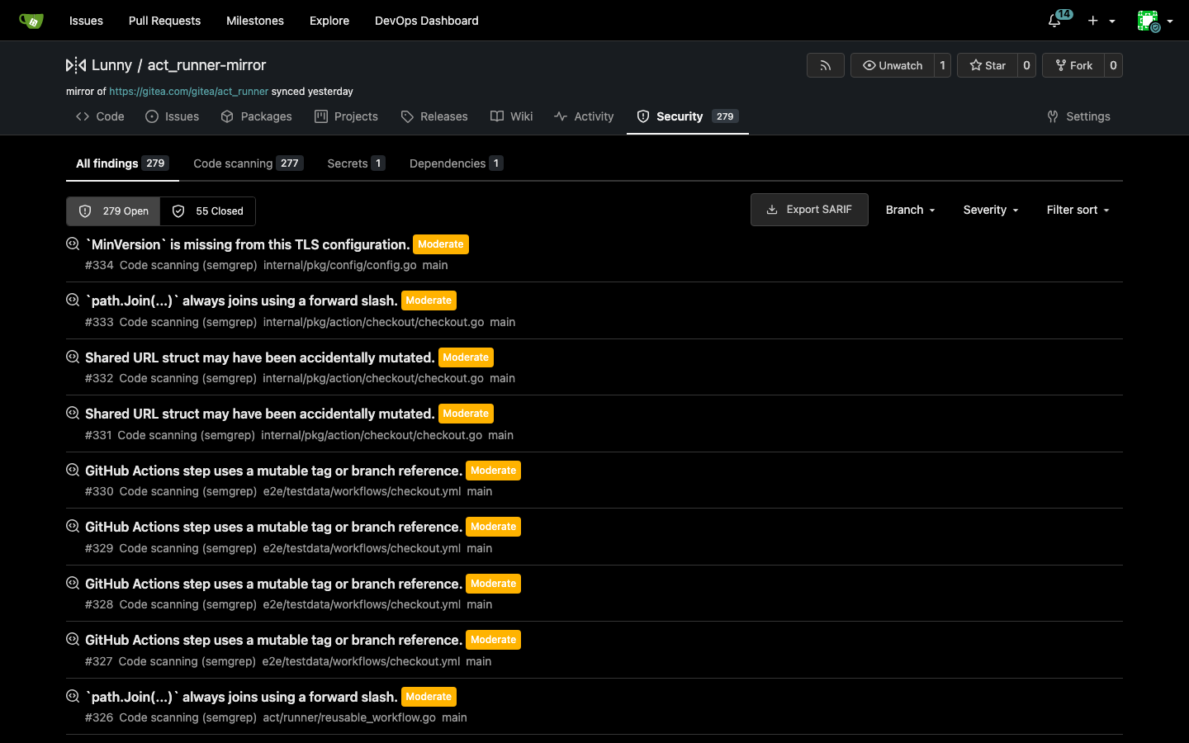Open repository Settings
Image resolution: width=1189 pixels, height=743 pixels.
coord(1078,116)
